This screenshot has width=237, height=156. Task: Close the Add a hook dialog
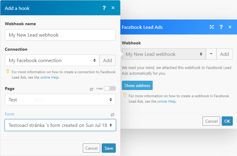coord(113,8)
